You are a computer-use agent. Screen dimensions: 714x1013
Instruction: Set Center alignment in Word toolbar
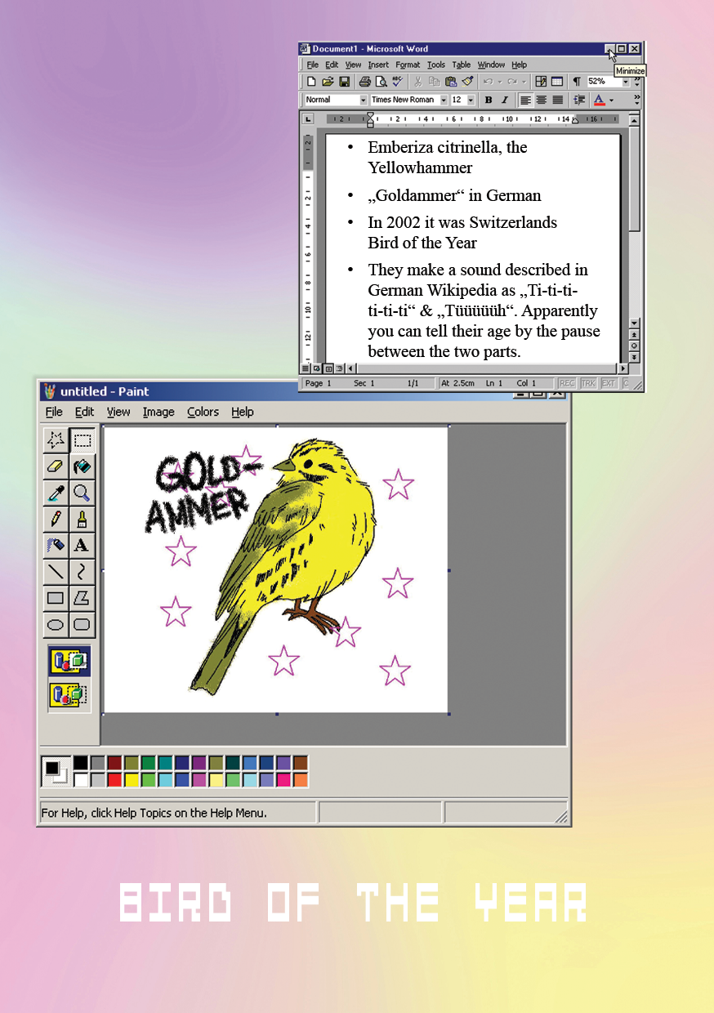click(x=542, y=100)
